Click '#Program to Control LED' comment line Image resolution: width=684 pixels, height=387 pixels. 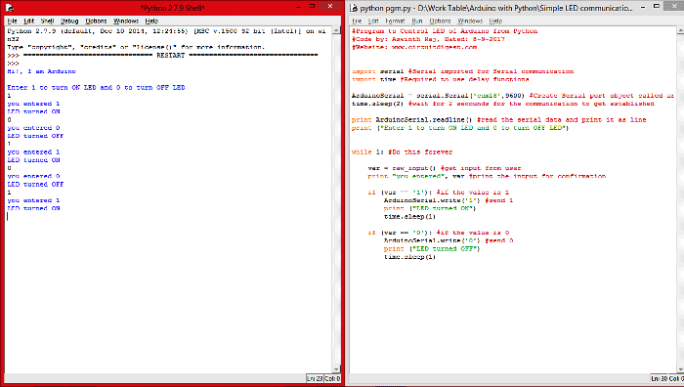coord(445,31)
